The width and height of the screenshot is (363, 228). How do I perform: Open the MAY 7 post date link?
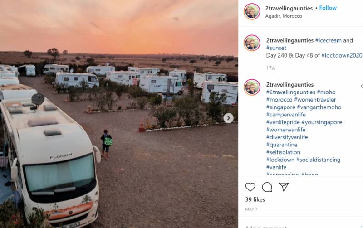click(251, 209)
